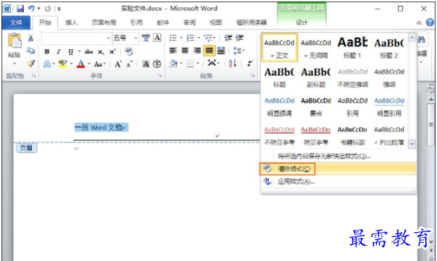Apply the 书籍标题 style

click(x=352, y=135)
